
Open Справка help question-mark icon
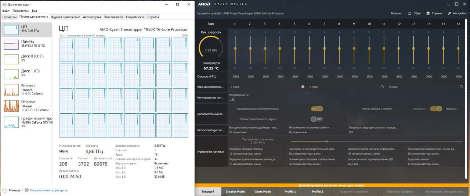(428, 13)
